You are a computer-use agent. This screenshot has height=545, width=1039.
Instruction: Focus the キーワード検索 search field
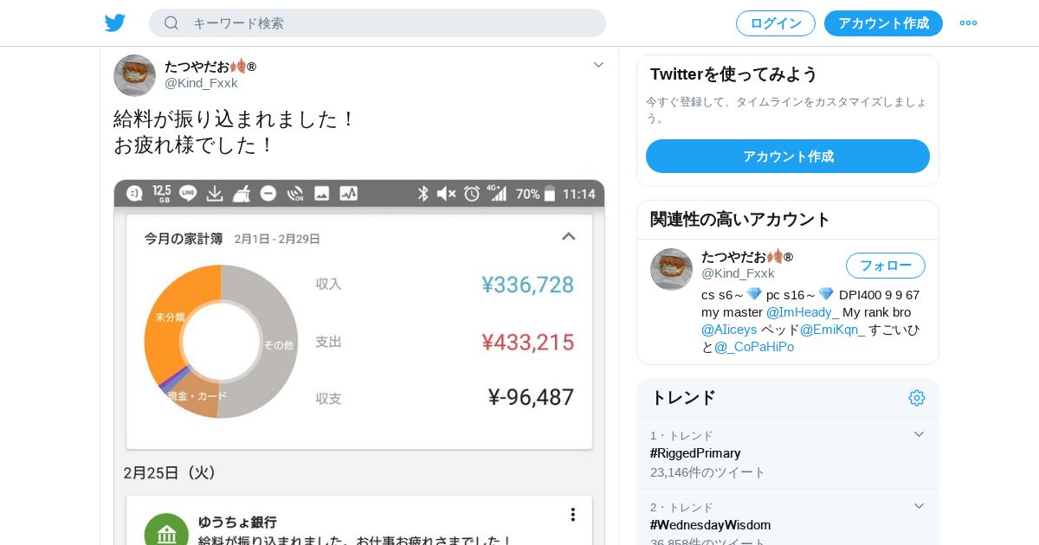pyautogui.click(x=390, y=23)
